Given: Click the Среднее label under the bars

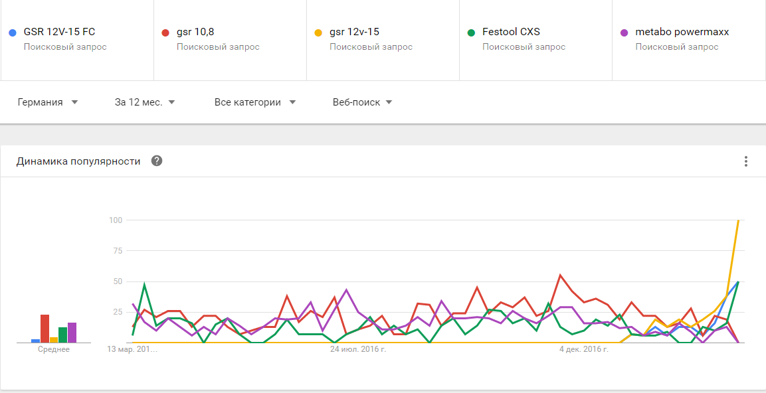Looking at the screenshot, I should (x=54, y=350).
